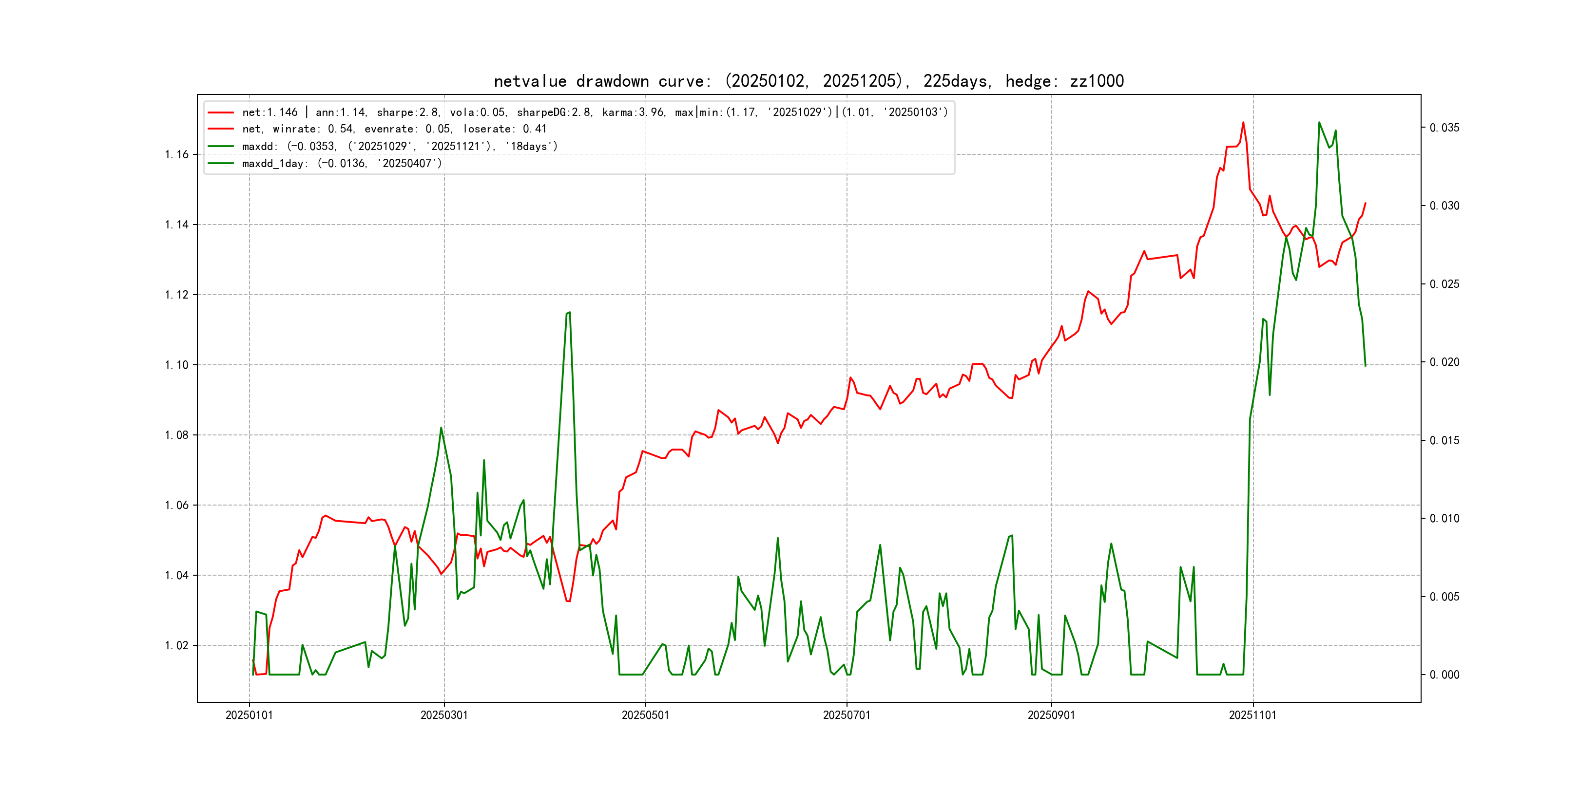Click the red line swatch beside net:1.146
The height and width of the screenshot is (789, 1579).
(x=221, y=113)
